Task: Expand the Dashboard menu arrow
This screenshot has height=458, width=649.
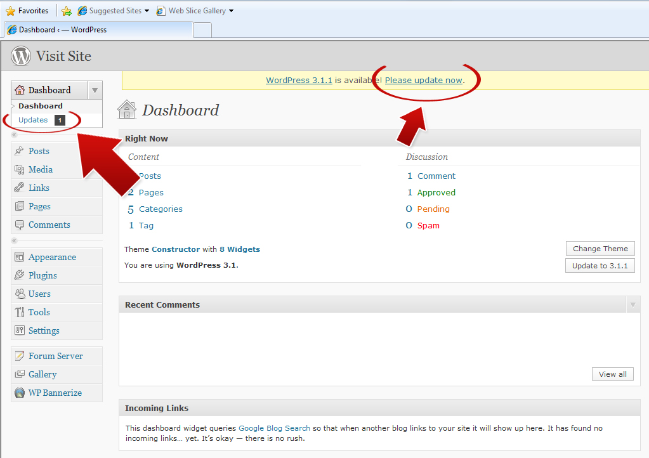Action: point(95,90)
